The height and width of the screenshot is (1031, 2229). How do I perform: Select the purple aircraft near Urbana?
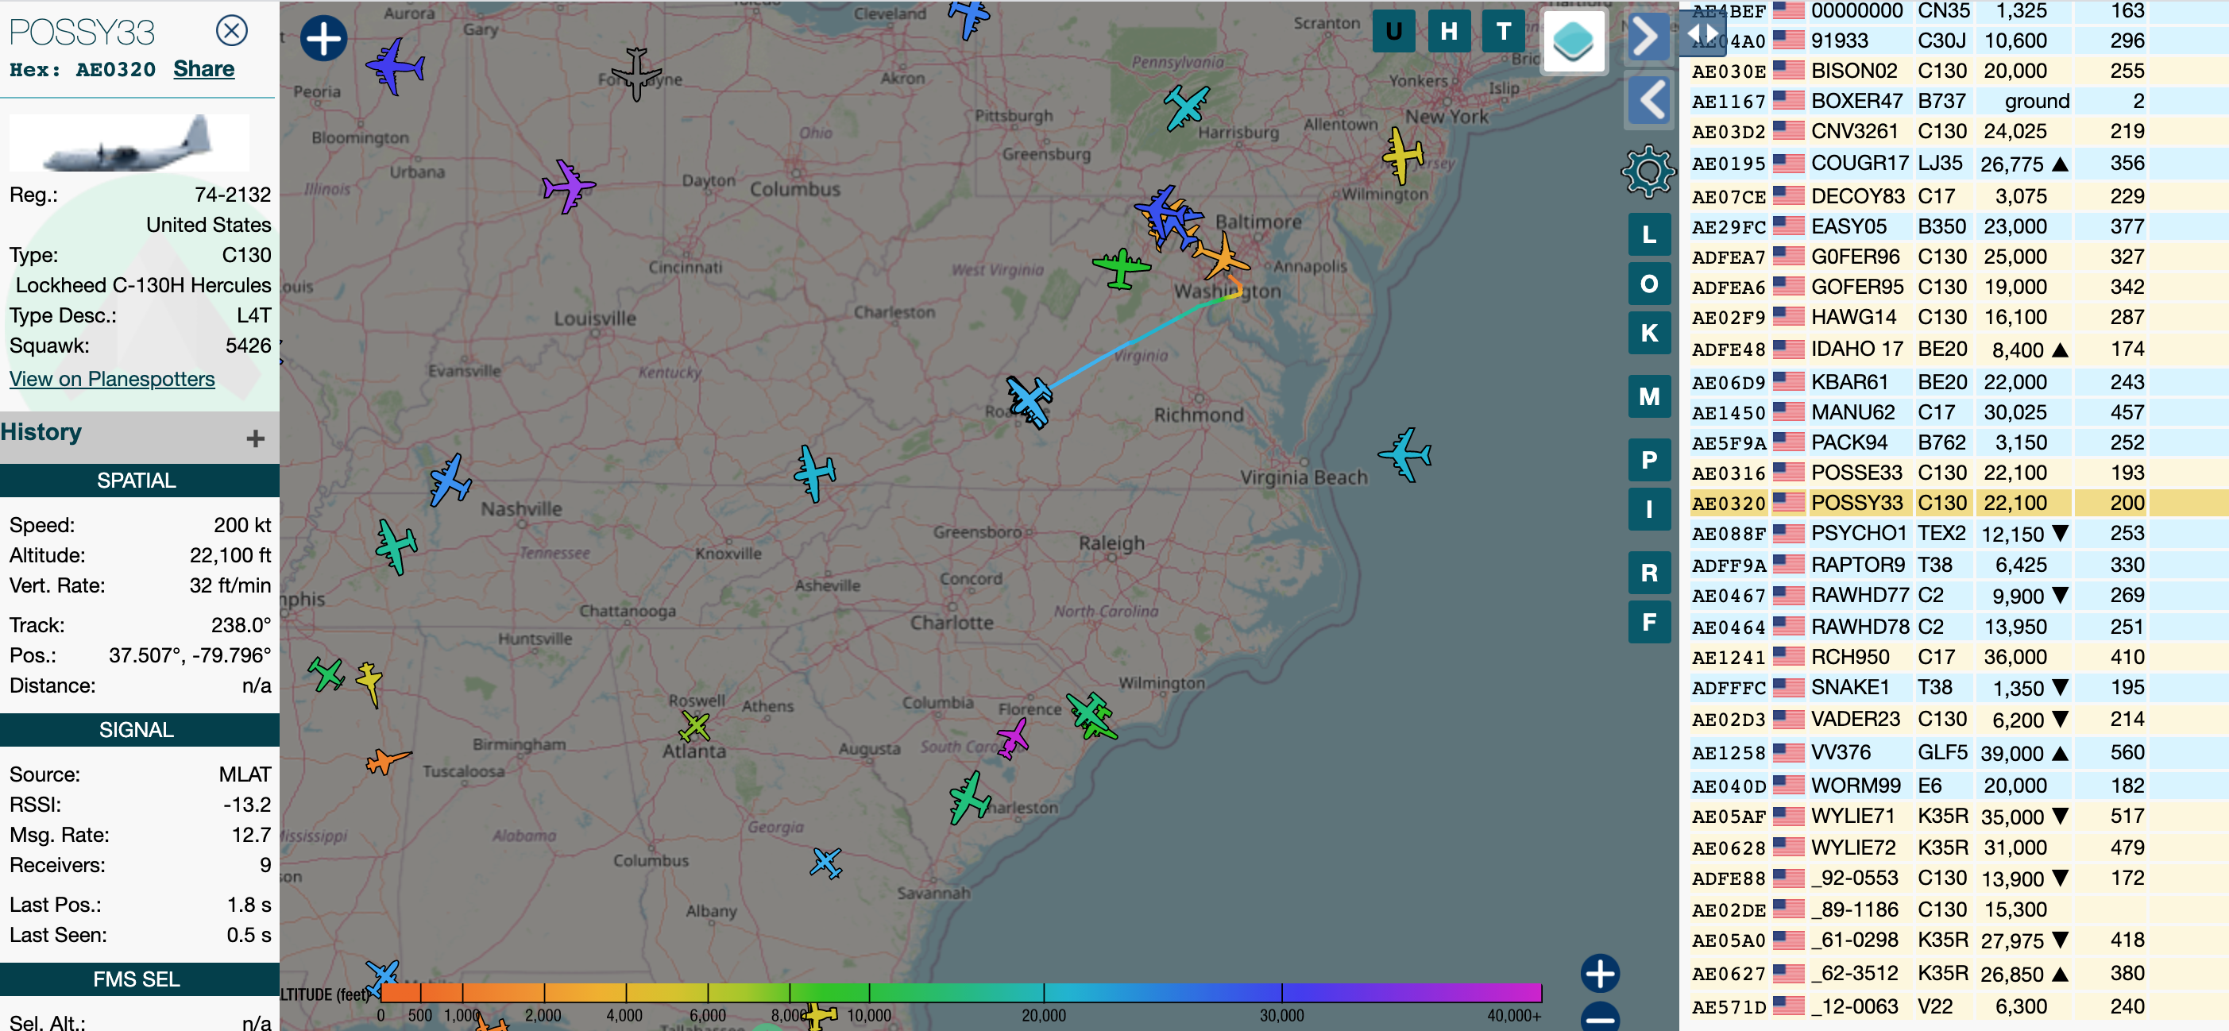(568, 186)
